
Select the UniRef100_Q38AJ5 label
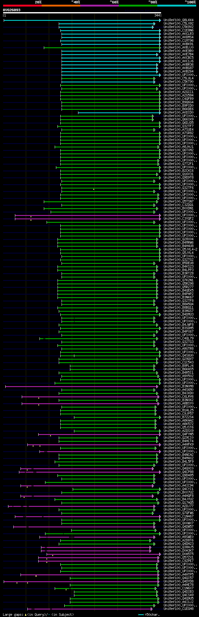pos(178,547)
